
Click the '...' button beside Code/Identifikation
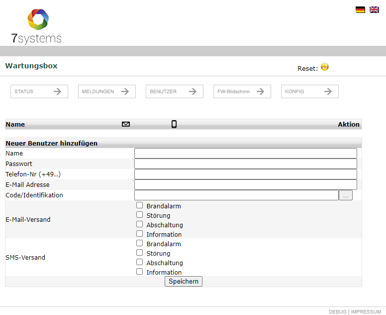point(346,195)
